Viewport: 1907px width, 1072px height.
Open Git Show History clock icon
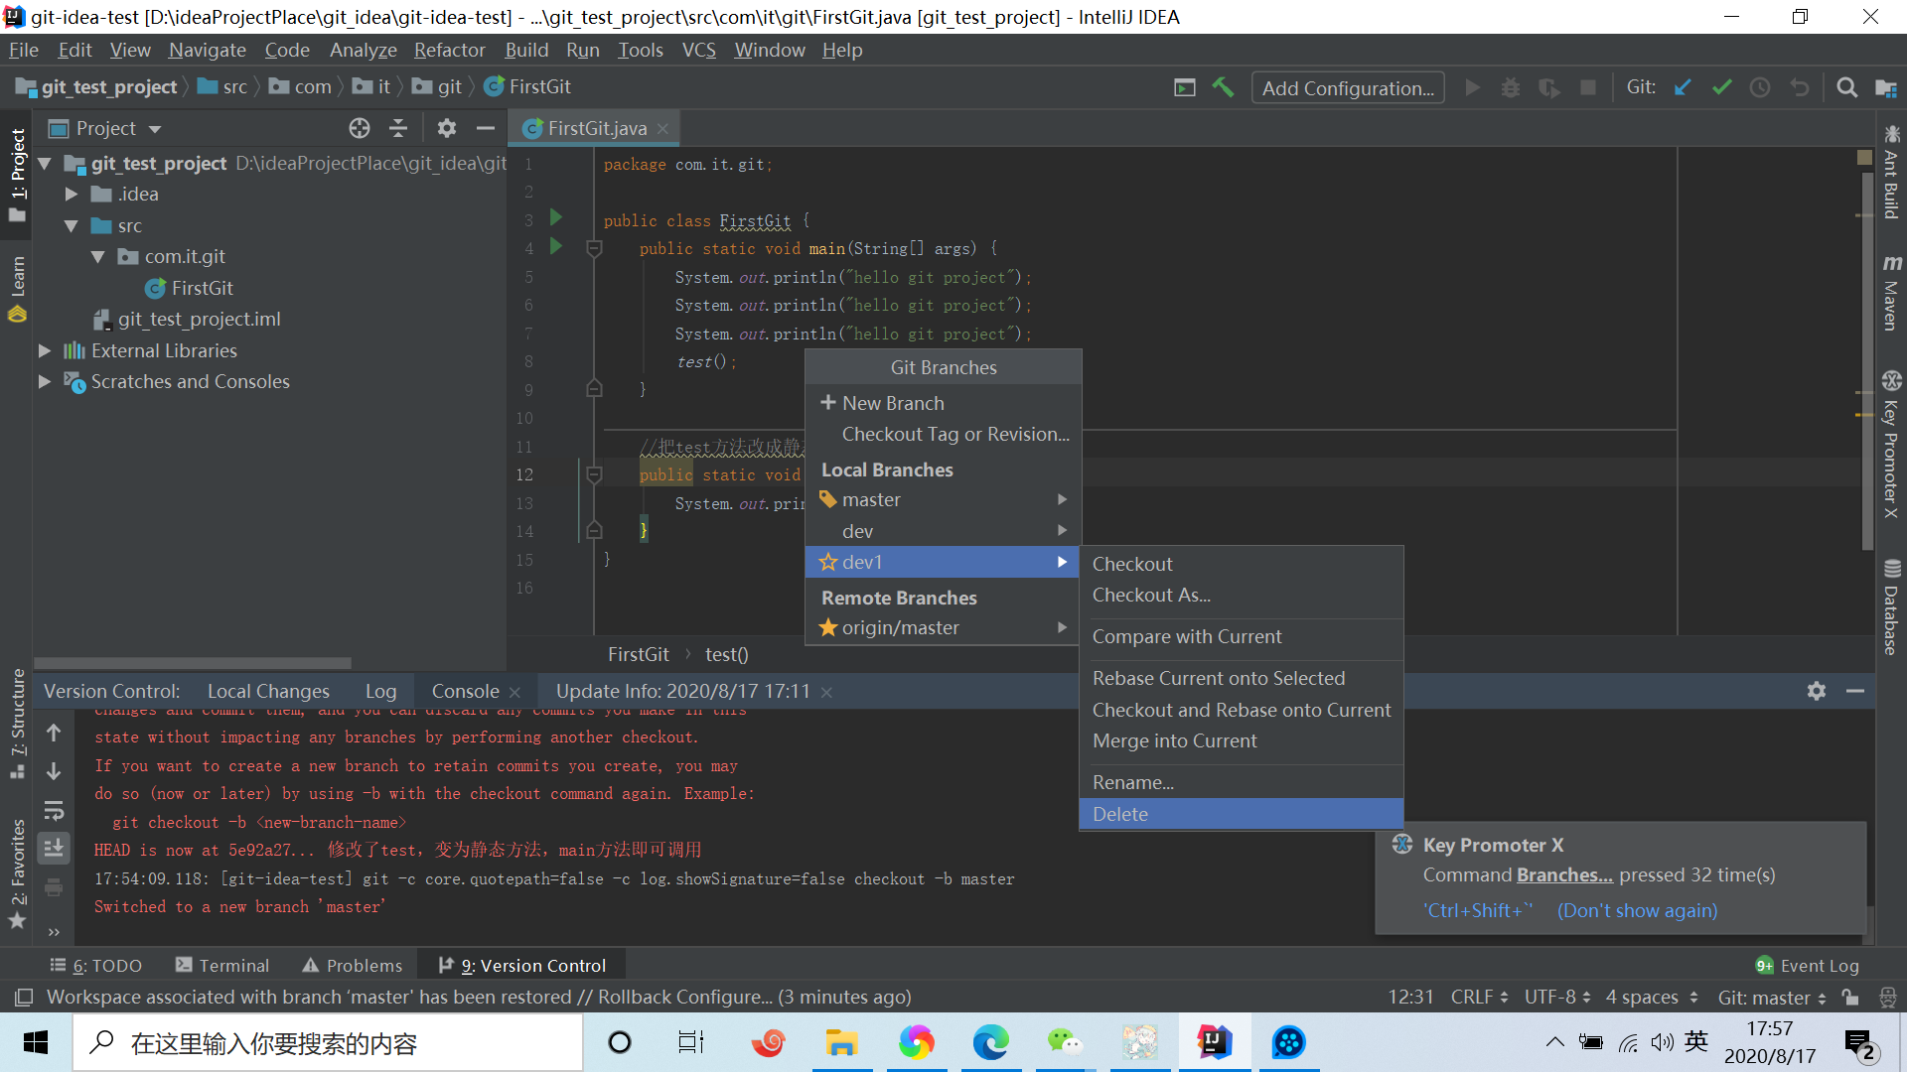[x=1760, y=87]
